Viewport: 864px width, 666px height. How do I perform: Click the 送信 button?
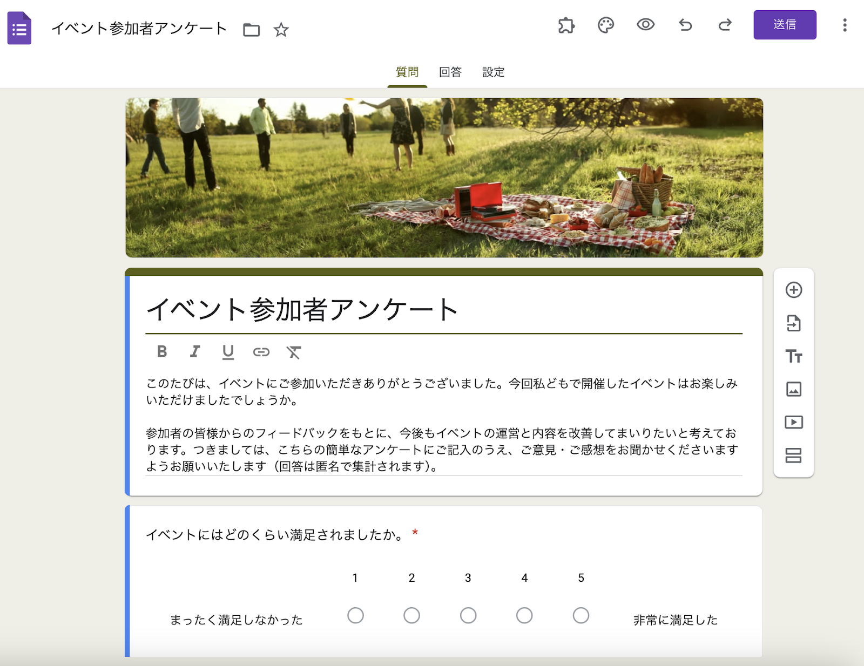[x=785, y=25]
